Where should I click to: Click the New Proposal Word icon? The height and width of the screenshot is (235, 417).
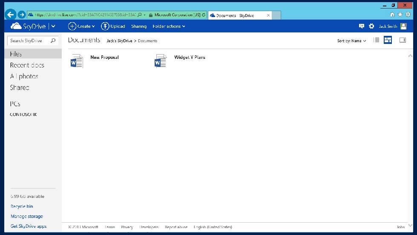[x=77, y=61]
